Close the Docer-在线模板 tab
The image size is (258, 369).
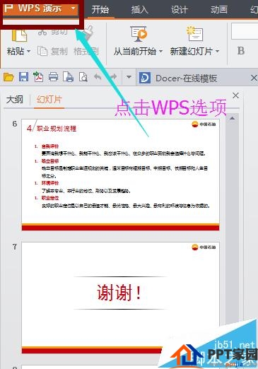254,78
